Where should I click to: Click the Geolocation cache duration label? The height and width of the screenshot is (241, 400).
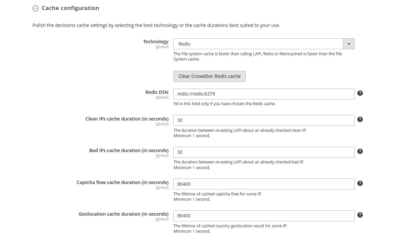pos(123,214)
